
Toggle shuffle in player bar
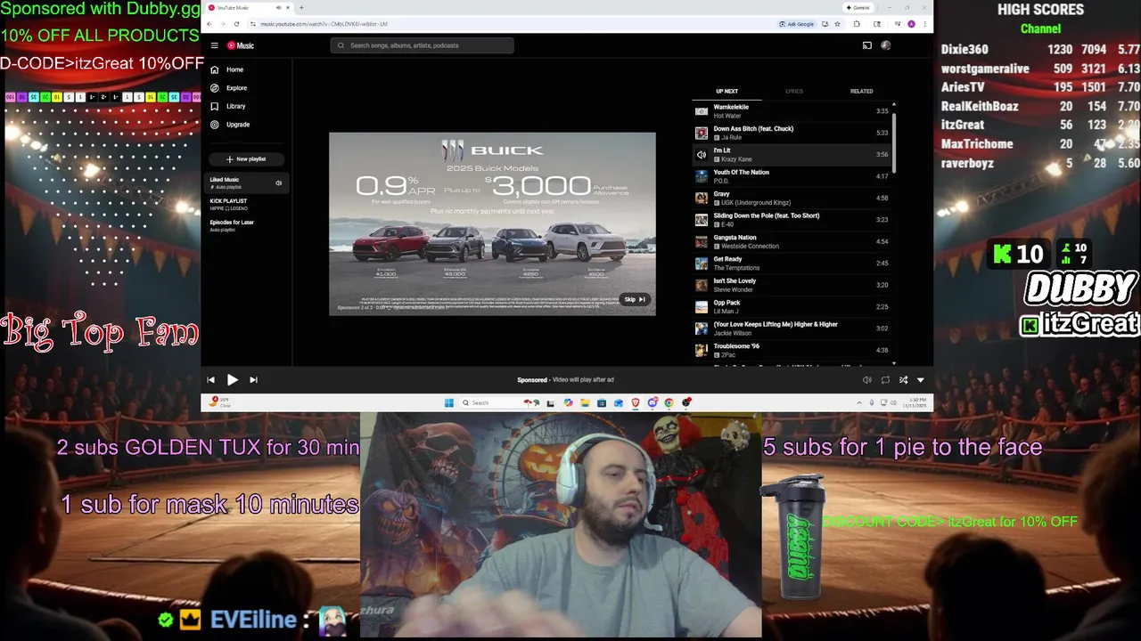903,380
